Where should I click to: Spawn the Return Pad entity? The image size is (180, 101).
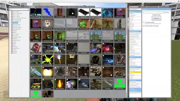(x=36, y=72)
